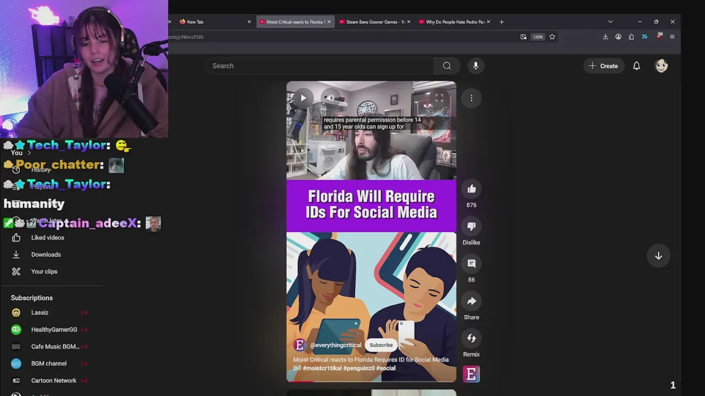Open the Firefox hamburger application menu
The height and width of the screenshot is (396, 705).
(x=672, y=37)
